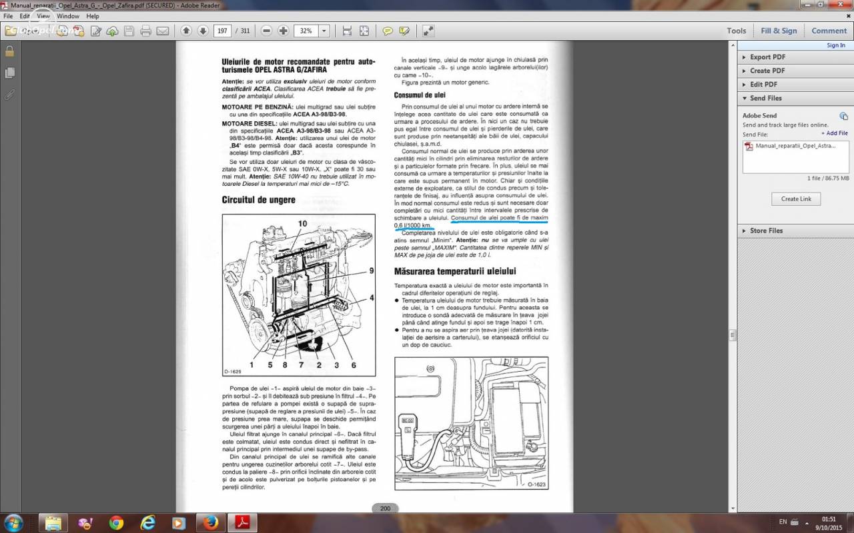Click the Print icon in toolbar
This screenshot has width=854, height=533.
click(145, 31)
